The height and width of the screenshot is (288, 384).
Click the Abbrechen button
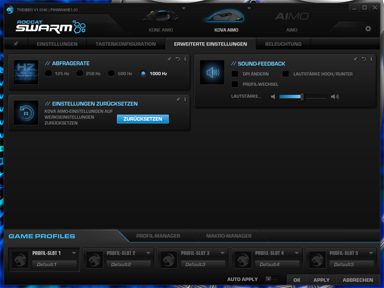click(x=358, y=280)
